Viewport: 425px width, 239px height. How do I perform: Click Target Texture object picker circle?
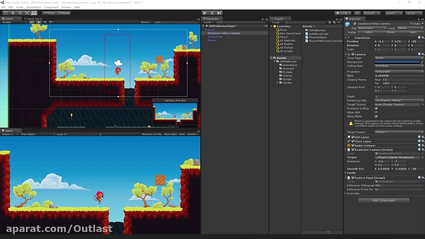click(x=422, y=104)
